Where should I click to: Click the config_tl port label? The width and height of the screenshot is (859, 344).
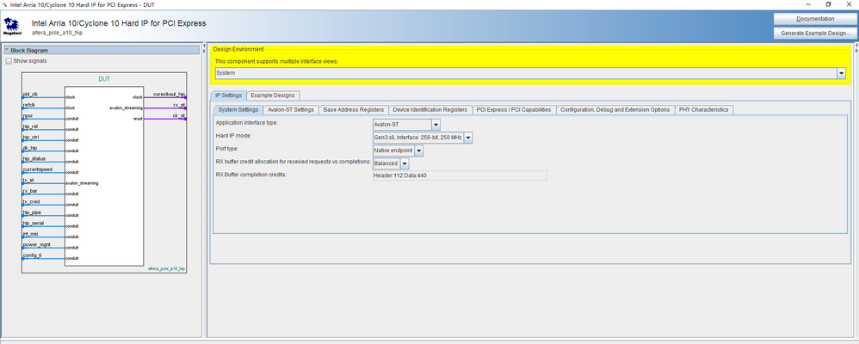(32, 255)
